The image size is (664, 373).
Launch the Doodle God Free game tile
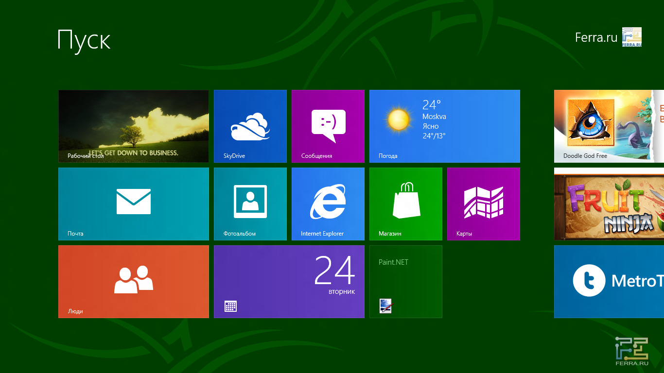pyautogui.click(x=609, y=126)
